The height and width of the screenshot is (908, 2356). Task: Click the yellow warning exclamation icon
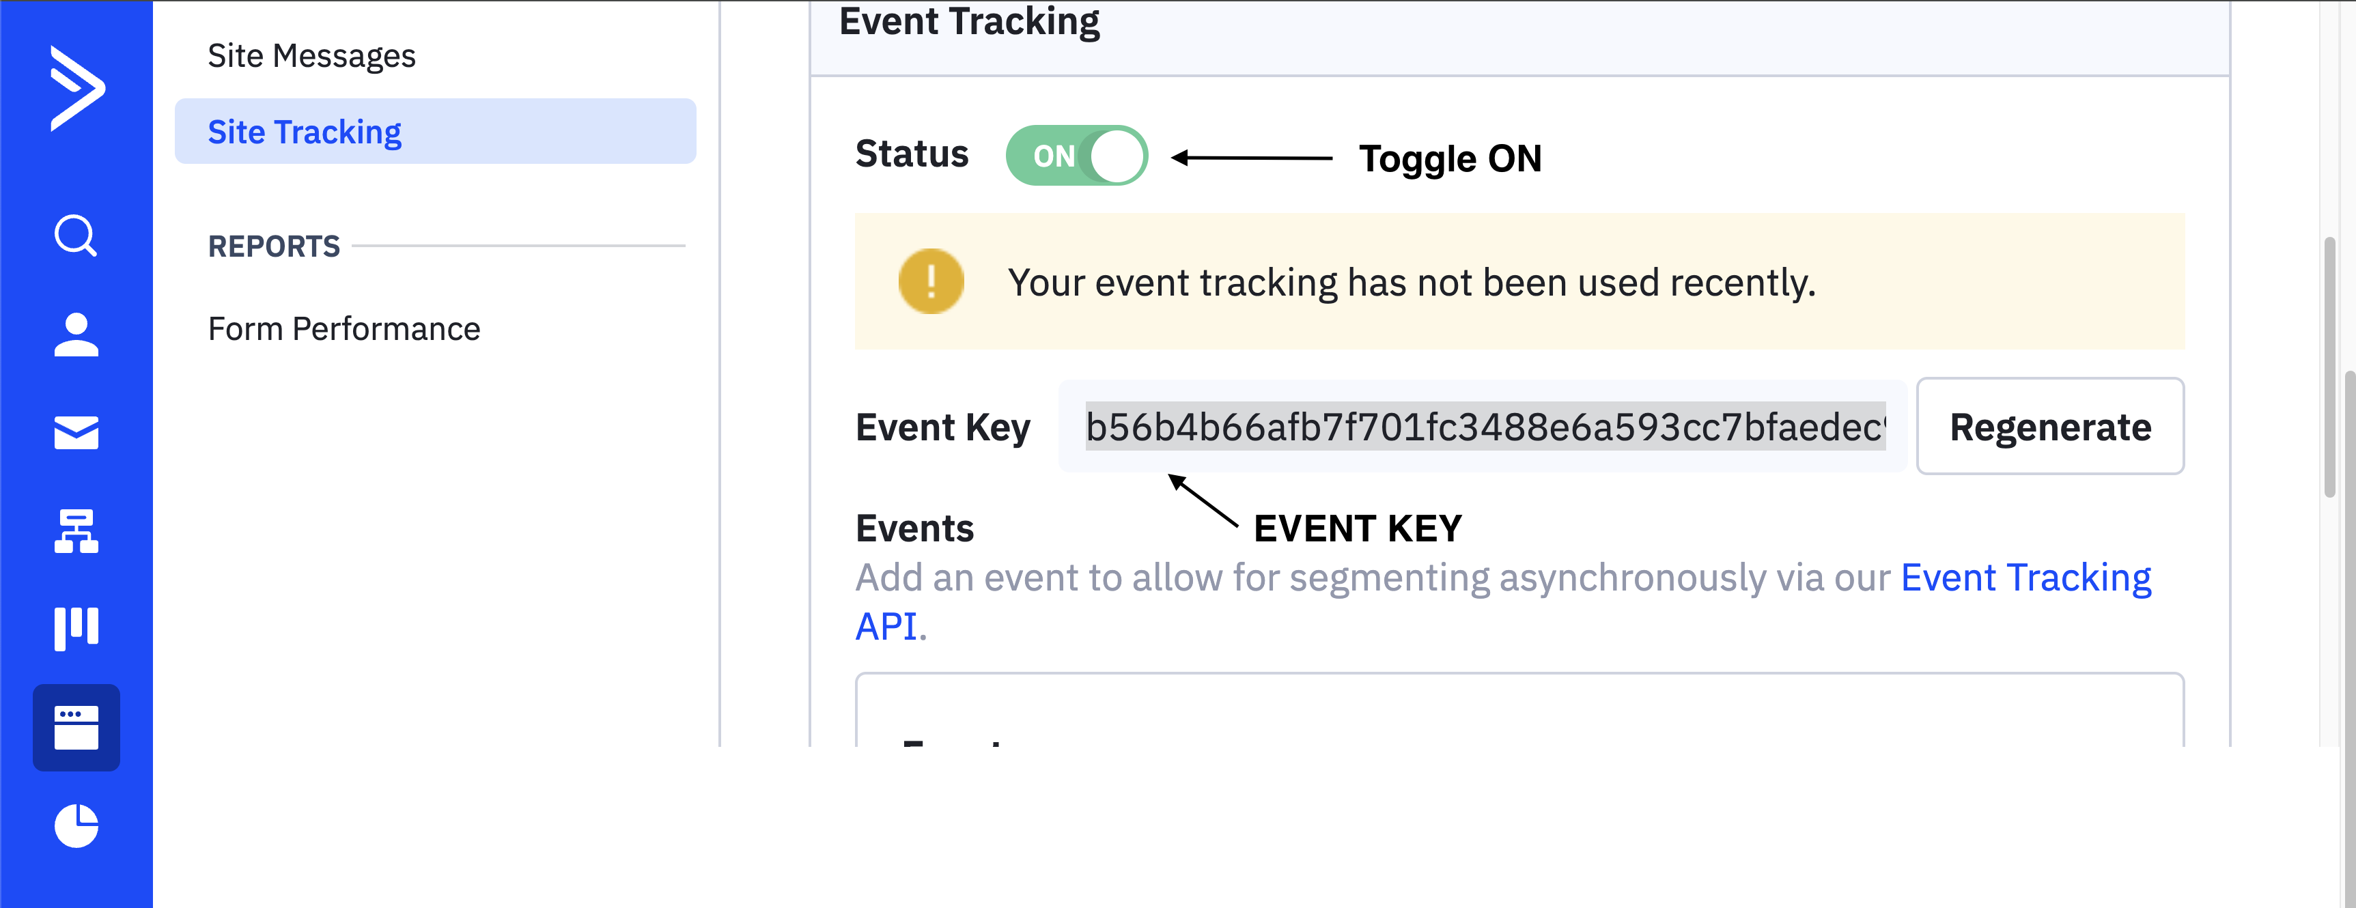(931, 282)
